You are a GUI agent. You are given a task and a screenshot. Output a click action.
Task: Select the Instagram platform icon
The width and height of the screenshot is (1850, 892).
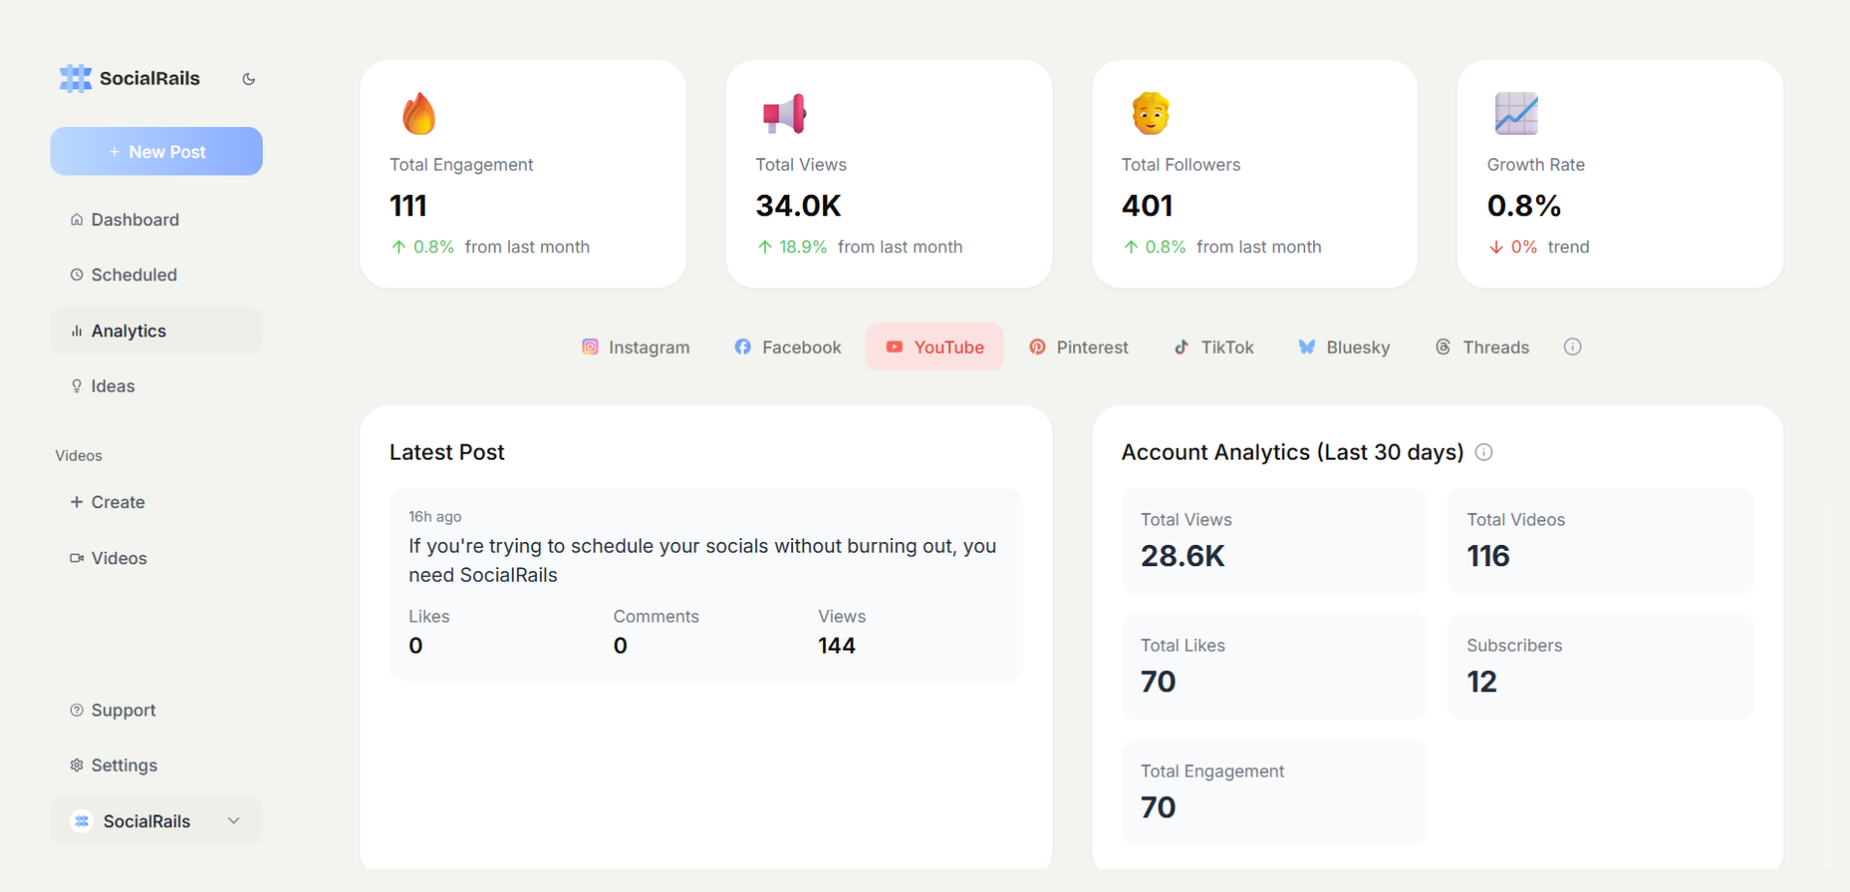pos(590,346)
